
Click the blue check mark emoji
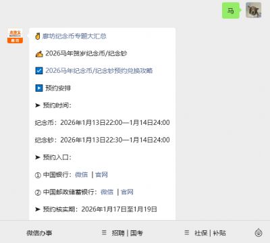tap(39, 71)
